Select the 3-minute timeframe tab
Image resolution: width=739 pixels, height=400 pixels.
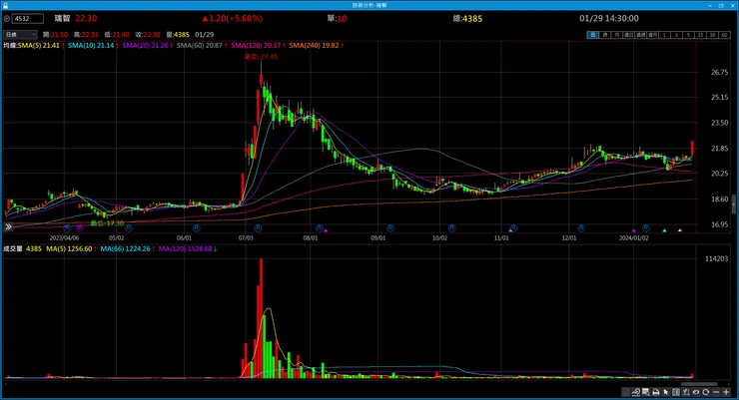[676, 35]
